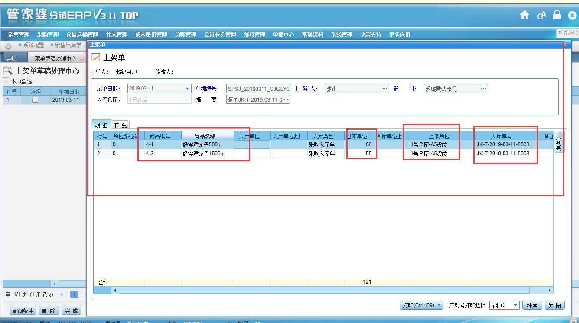
Task: Click the lock screen icon
Action: (x=557, y=15)
